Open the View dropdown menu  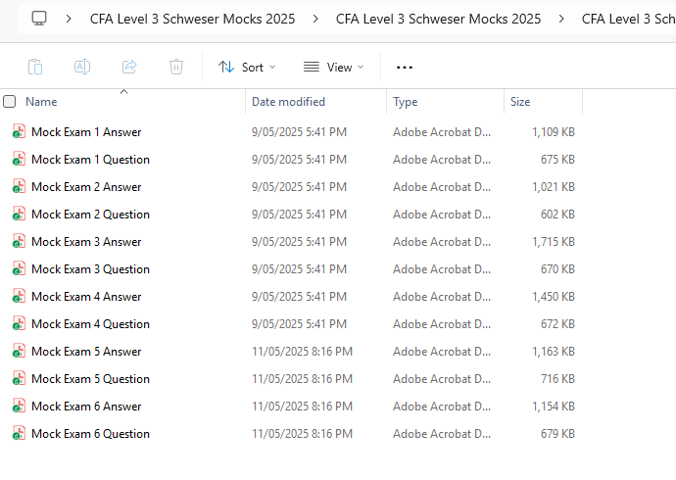click(333, 67)
